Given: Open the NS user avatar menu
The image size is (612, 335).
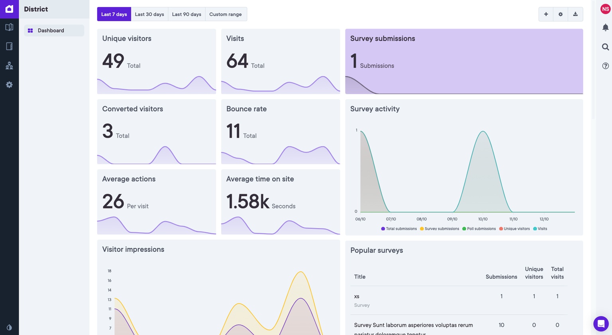Looking at the screenshot, I should point(605,9).
